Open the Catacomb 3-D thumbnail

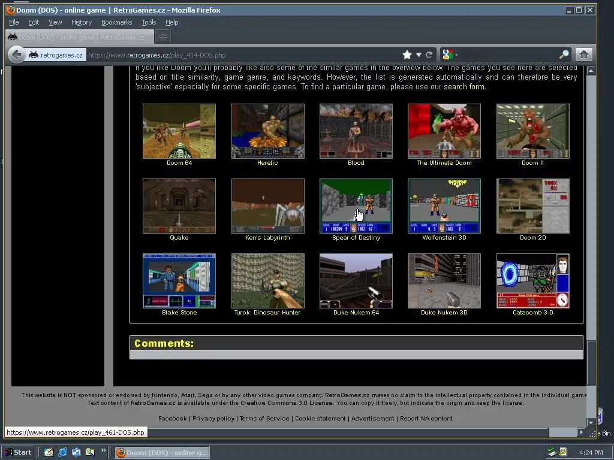click(x=532, y=281)
